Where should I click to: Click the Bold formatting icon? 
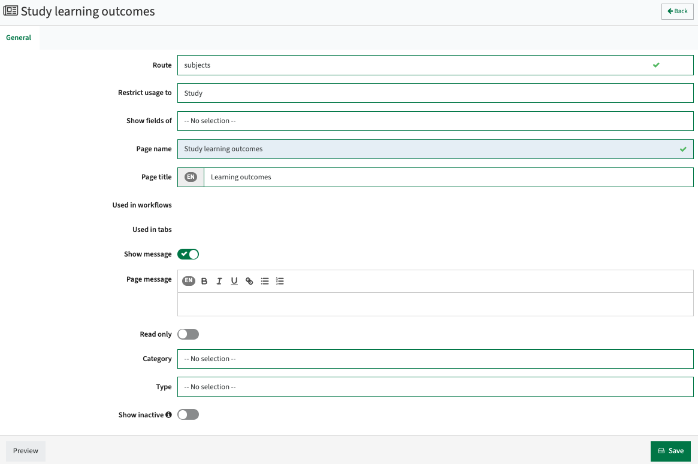[x=204, y=281]
